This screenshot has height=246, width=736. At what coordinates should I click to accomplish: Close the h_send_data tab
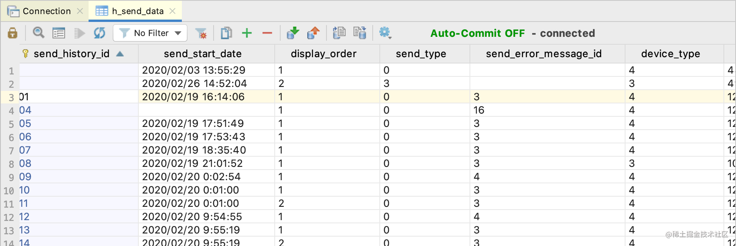172,11
